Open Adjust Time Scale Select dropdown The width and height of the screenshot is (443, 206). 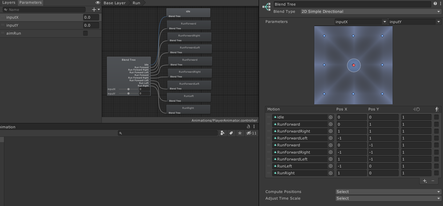[x=388, y=198]
